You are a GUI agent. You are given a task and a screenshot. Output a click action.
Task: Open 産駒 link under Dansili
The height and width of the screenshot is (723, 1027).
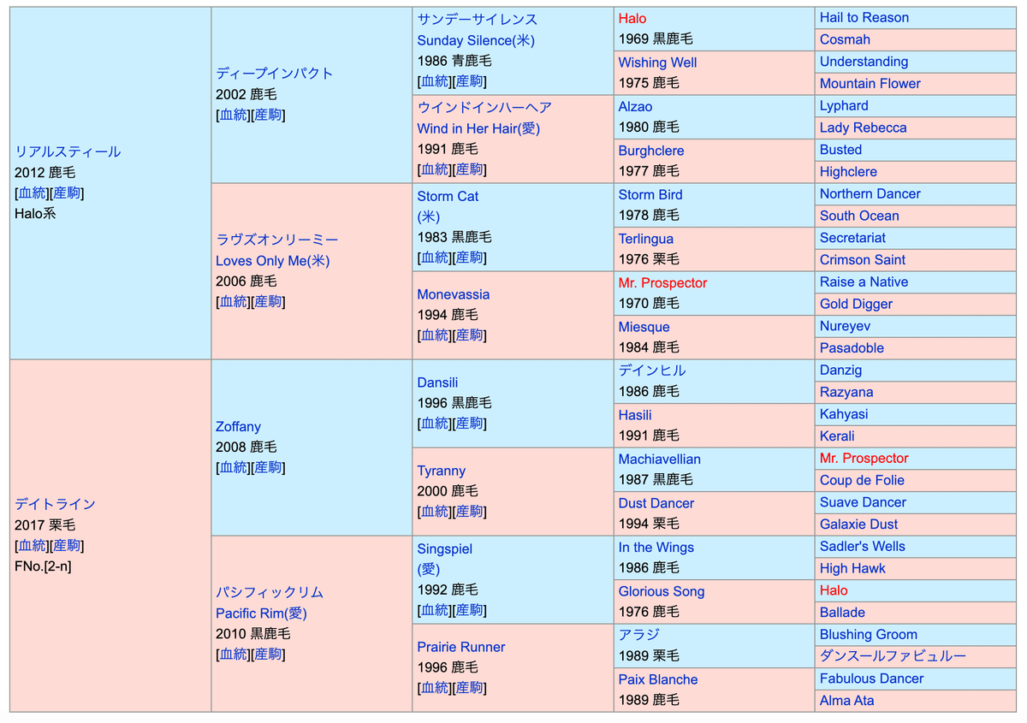pos(470,424)
